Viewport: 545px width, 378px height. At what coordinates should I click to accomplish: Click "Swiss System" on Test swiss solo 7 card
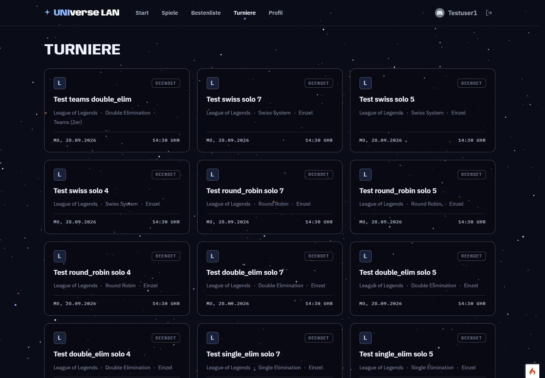coord(274,113)
